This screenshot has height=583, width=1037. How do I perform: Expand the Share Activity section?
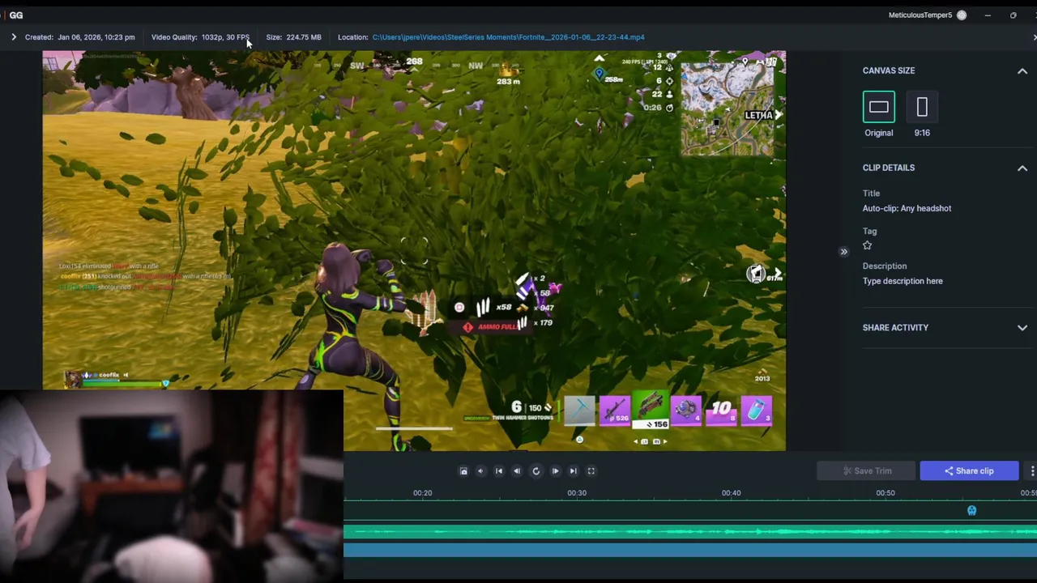[x=1022, y=328]
